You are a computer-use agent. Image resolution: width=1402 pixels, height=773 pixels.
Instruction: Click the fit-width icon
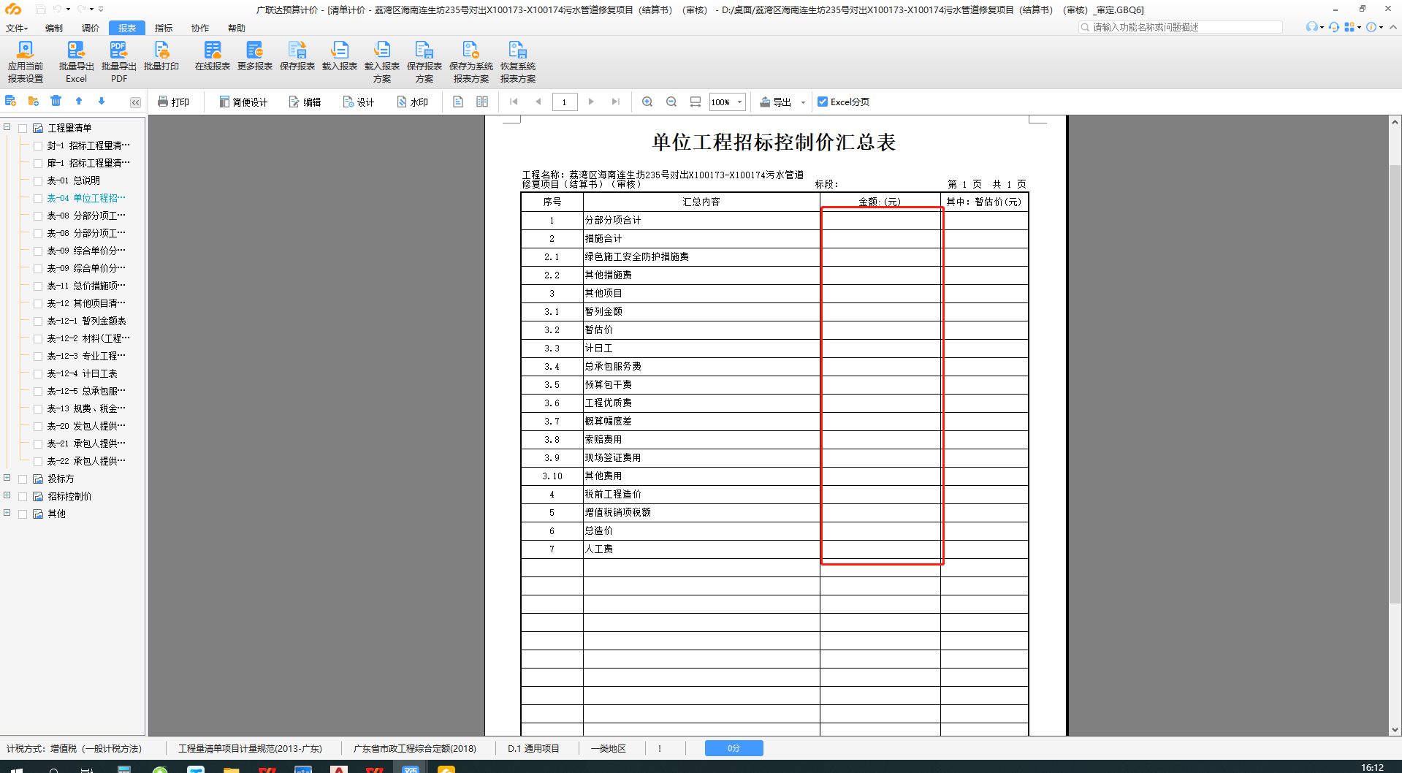point(696,102)
